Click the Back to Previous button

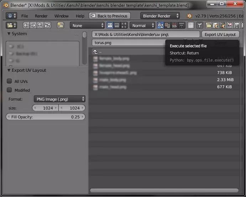pos(110,16)
